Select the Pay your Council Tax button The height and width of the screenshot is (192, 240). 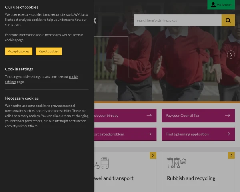(198, 116)
